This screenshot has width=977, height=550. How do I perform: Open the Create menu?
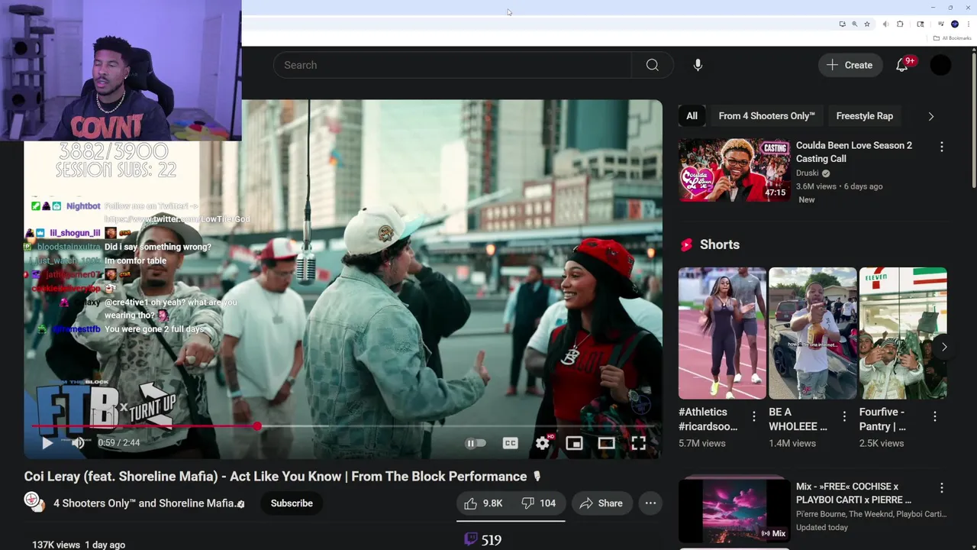pyautogui.click(x=850, y=65)
